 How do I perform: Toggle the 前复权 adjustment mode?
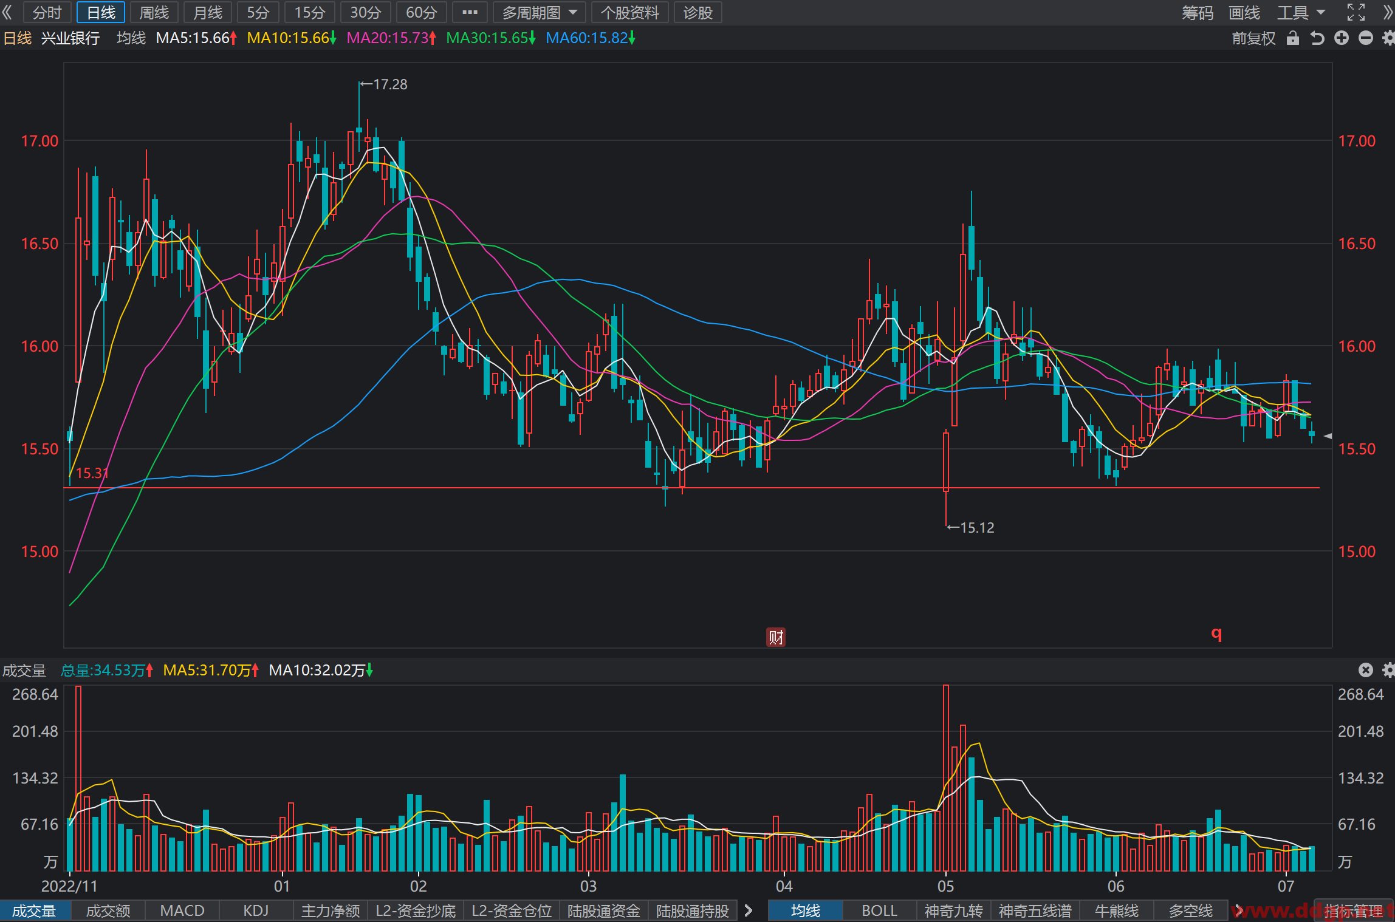(1253, 38)
